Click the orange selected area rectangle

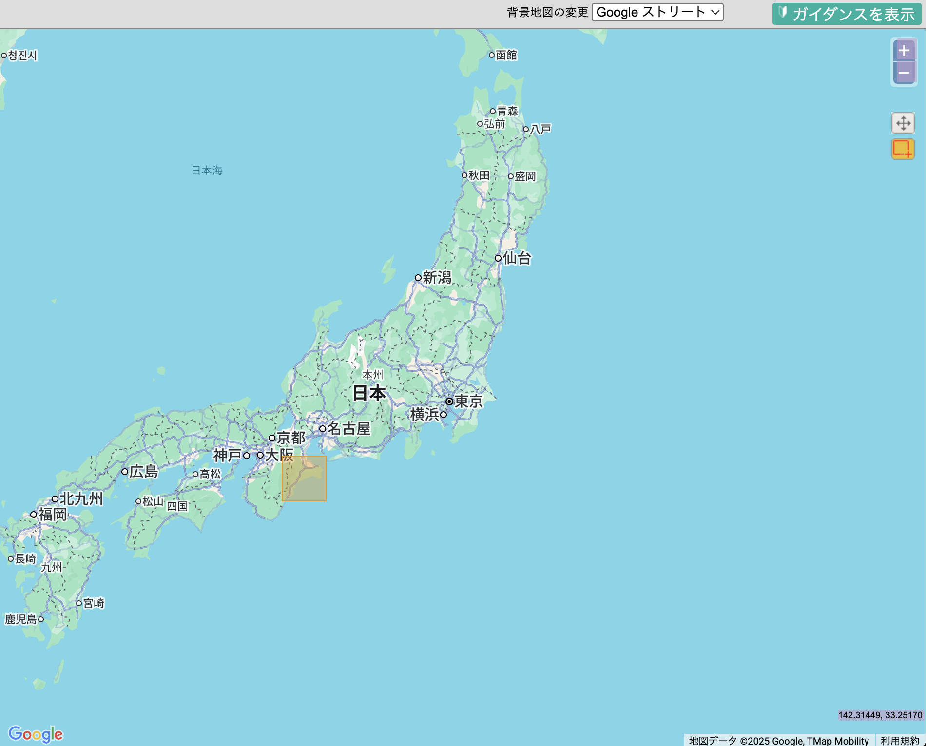[304, 478]
